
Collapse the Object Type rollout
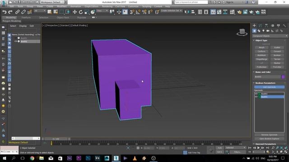click(261, 40)
